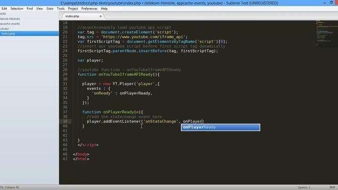Click the 'onStateChange' string in line 39
Screen dimensions: 338x190
(x=161, y=121)
